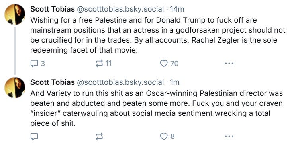Open the Scott Tobias display name on the second post
Viewport: 292px width, 146px height.
tap(53, 82)
